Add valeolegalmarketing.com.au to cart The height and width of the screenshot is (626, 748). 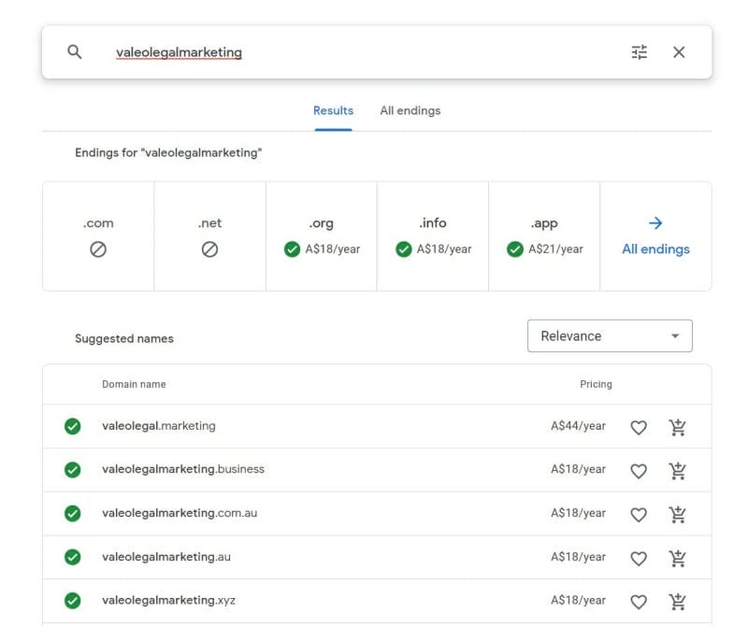677,514
